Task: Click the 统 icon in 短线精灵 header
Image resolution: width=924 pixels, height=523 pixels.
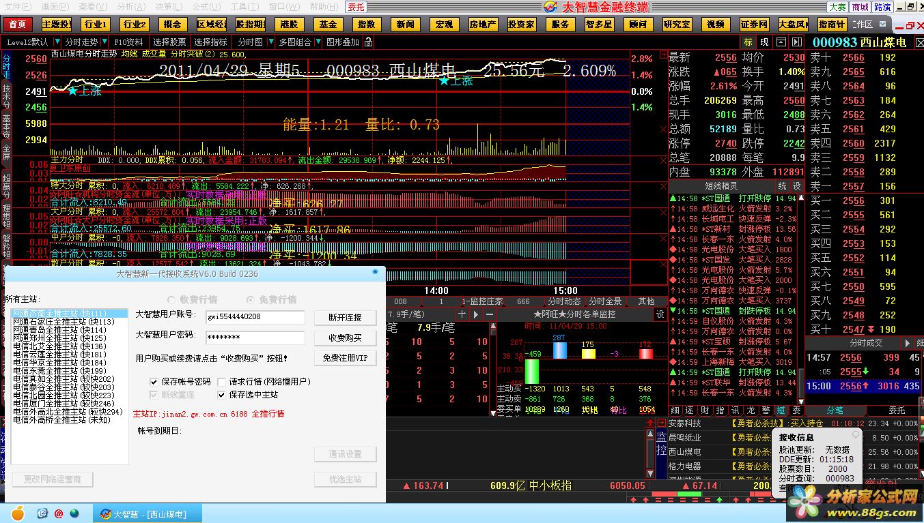Action: pyautogui.click(x=783, y=186)
